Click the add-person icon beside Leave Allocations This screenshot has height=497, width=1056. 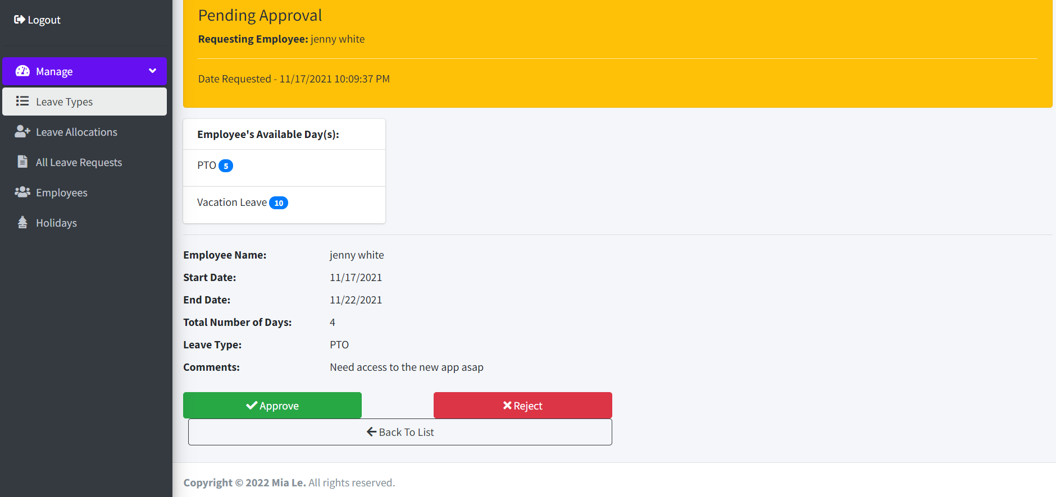pos(22,131)
